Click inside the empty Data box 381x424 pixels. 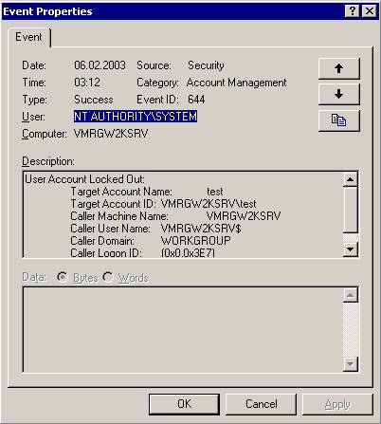(x=183, y=330)
